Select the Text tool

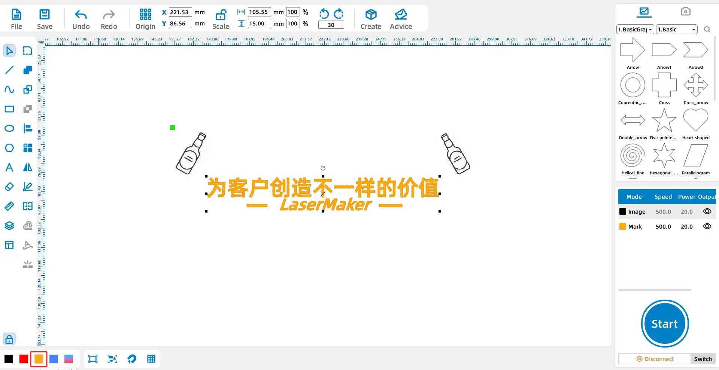9,167
